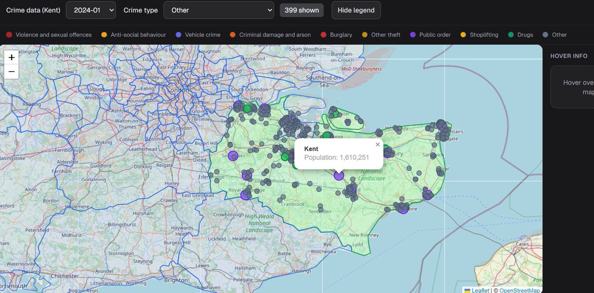594x293 pixels.
Task: Click the purple marker near Royal Tunbridge Wells
Action: click(x=245, y=195)
